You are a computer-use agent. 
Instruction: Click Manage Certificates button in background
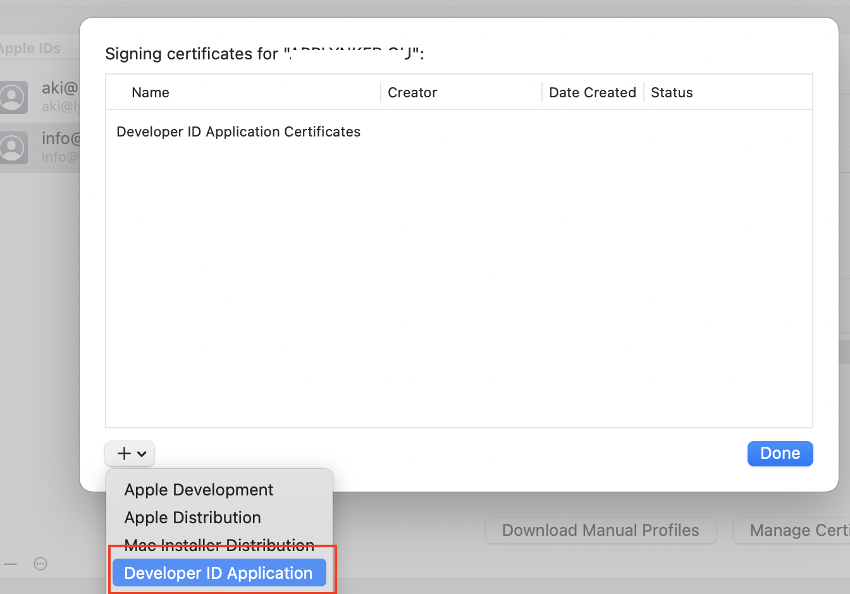(792, 531)
